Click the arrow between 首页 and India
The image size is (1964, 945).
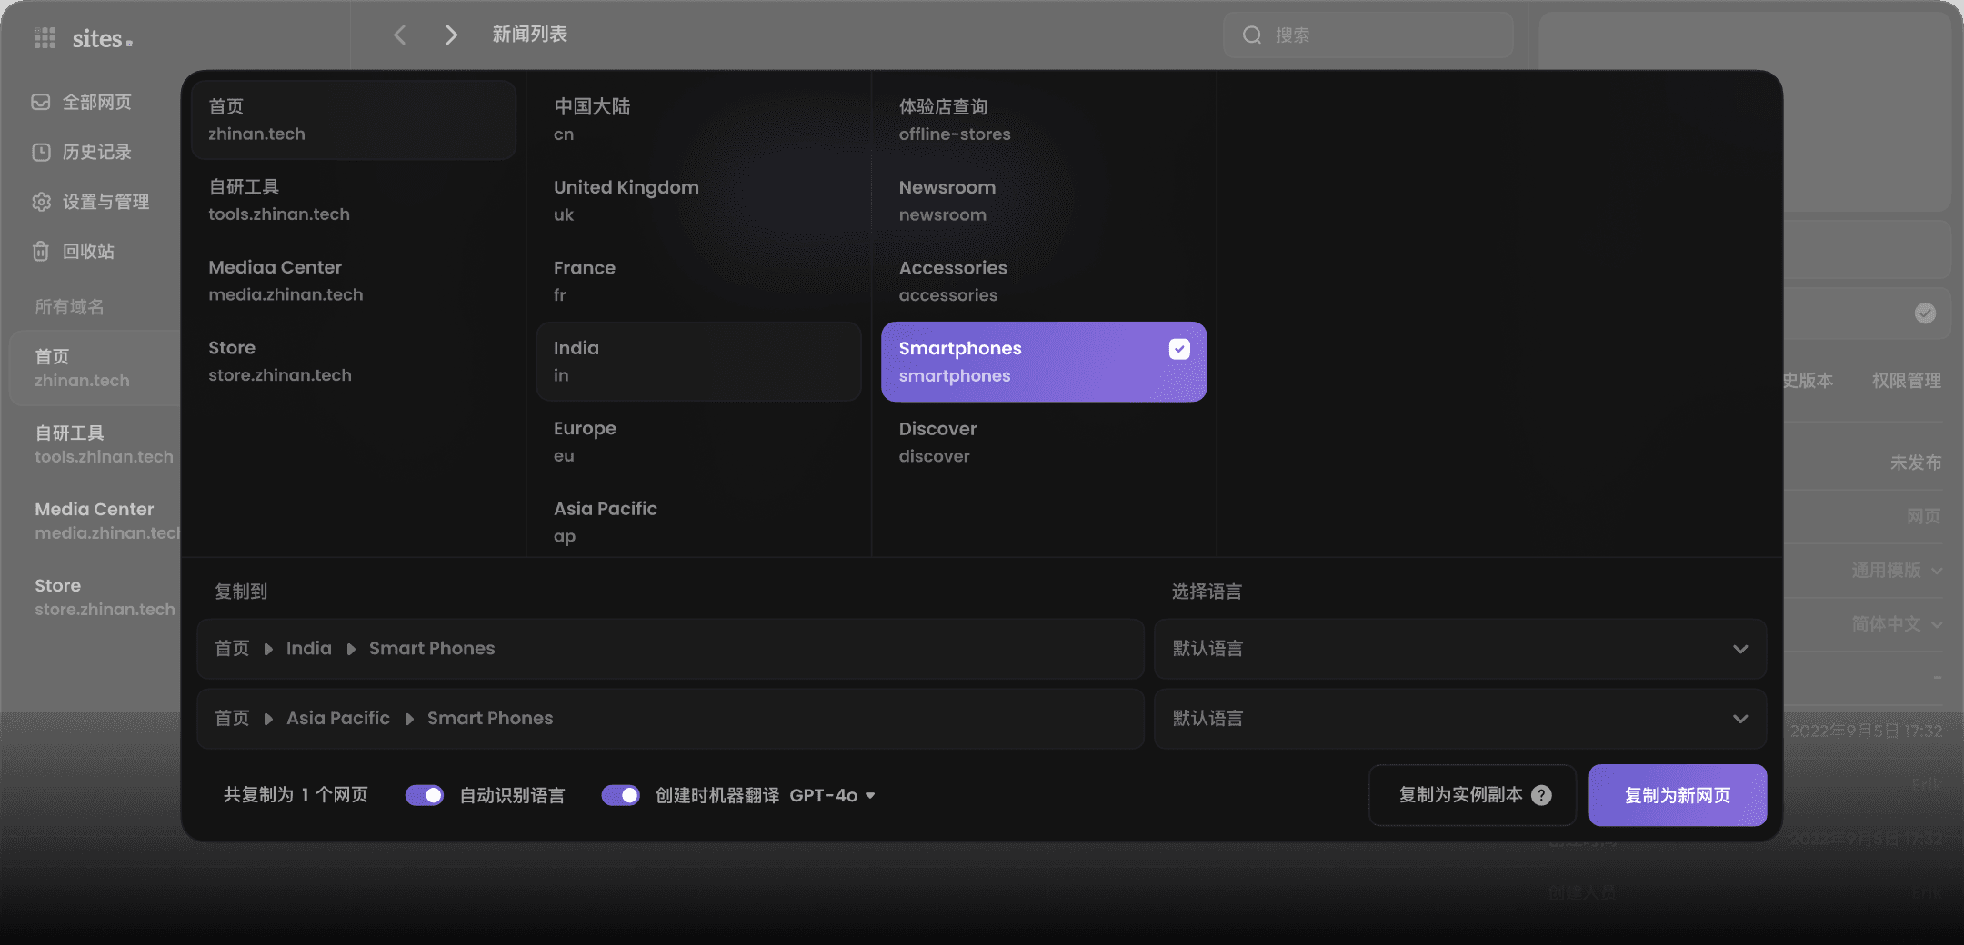pyautogui.click(x=268, y=649)
